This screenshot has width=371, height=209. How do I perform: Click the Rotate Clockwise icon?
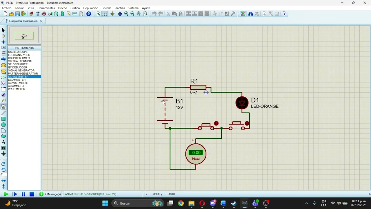pos(3,164)
